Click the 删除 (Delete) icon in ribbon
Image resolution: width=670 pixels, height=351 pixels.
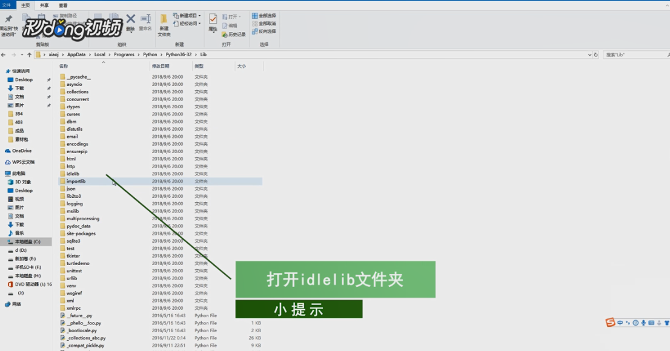tap(130, 19)
